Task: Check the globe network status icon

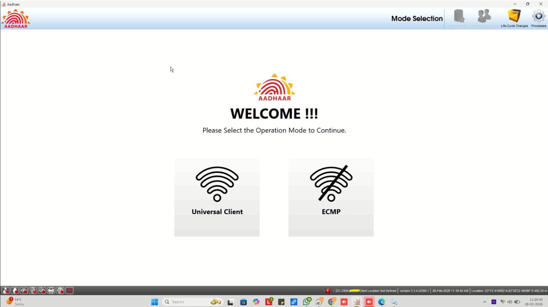Action: 60,291
